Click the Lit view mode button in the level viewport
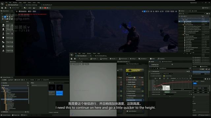The height and width of the screenshot is (118, 211). point(30,11)
